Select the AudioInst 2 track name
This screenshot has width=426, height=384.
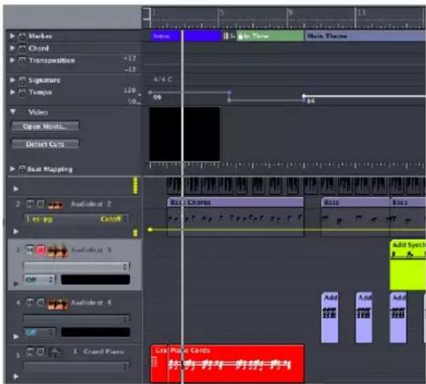91,204
